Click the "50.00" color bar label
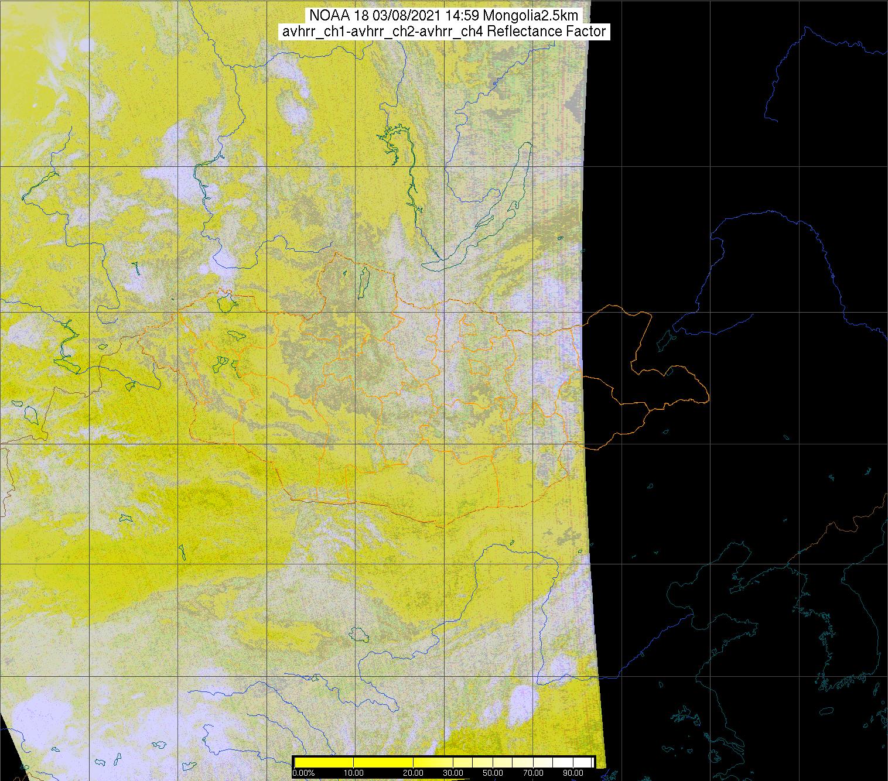Screen dimensions: 888x781 [493, 773]
